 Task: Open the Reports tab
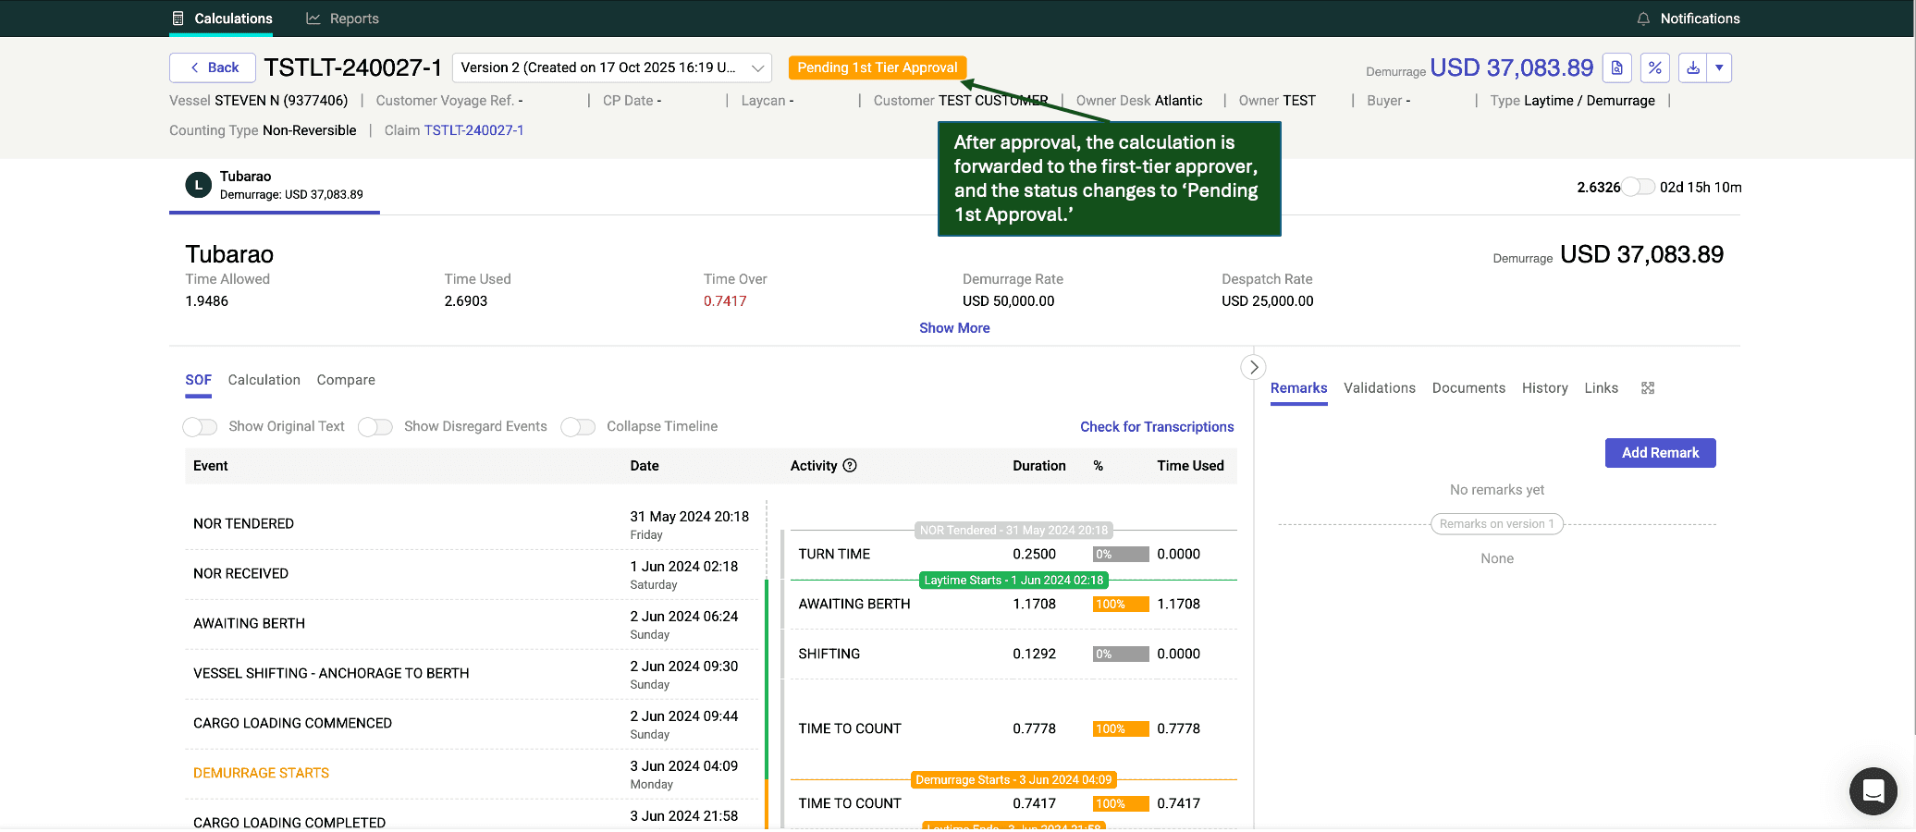342,18
